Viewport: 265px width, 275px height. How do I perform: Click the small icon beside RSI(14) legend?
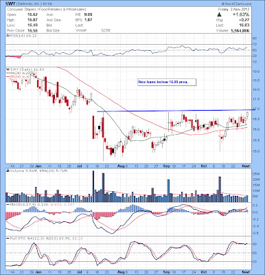coord(7,36)
